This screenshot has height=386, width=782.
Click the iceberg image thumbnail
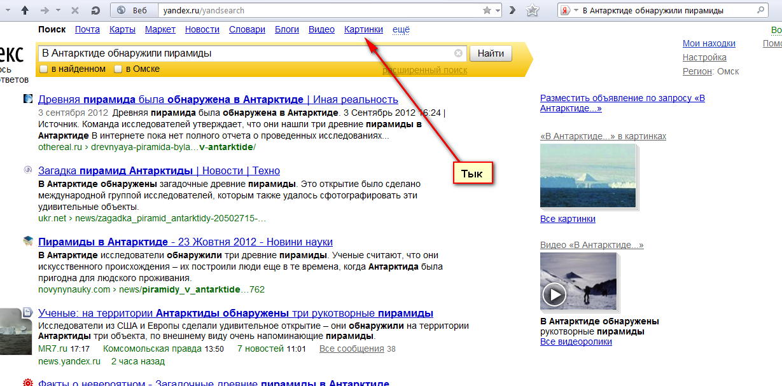coord(588,176)
